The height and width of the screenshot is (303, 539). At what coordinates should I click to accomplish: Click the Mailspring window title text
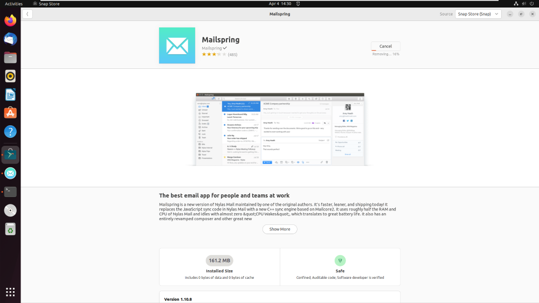280,14
